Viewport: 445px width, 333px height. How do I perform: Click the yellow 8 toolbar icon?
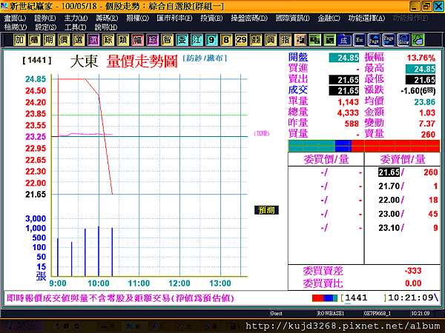point(226,40)
